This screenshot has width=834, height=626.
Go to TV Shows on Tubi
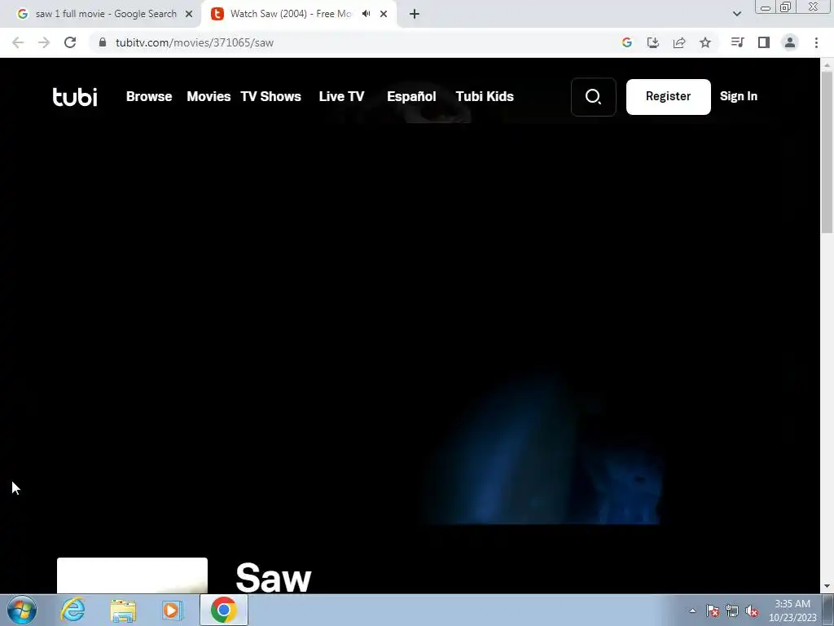coord(270,96)
